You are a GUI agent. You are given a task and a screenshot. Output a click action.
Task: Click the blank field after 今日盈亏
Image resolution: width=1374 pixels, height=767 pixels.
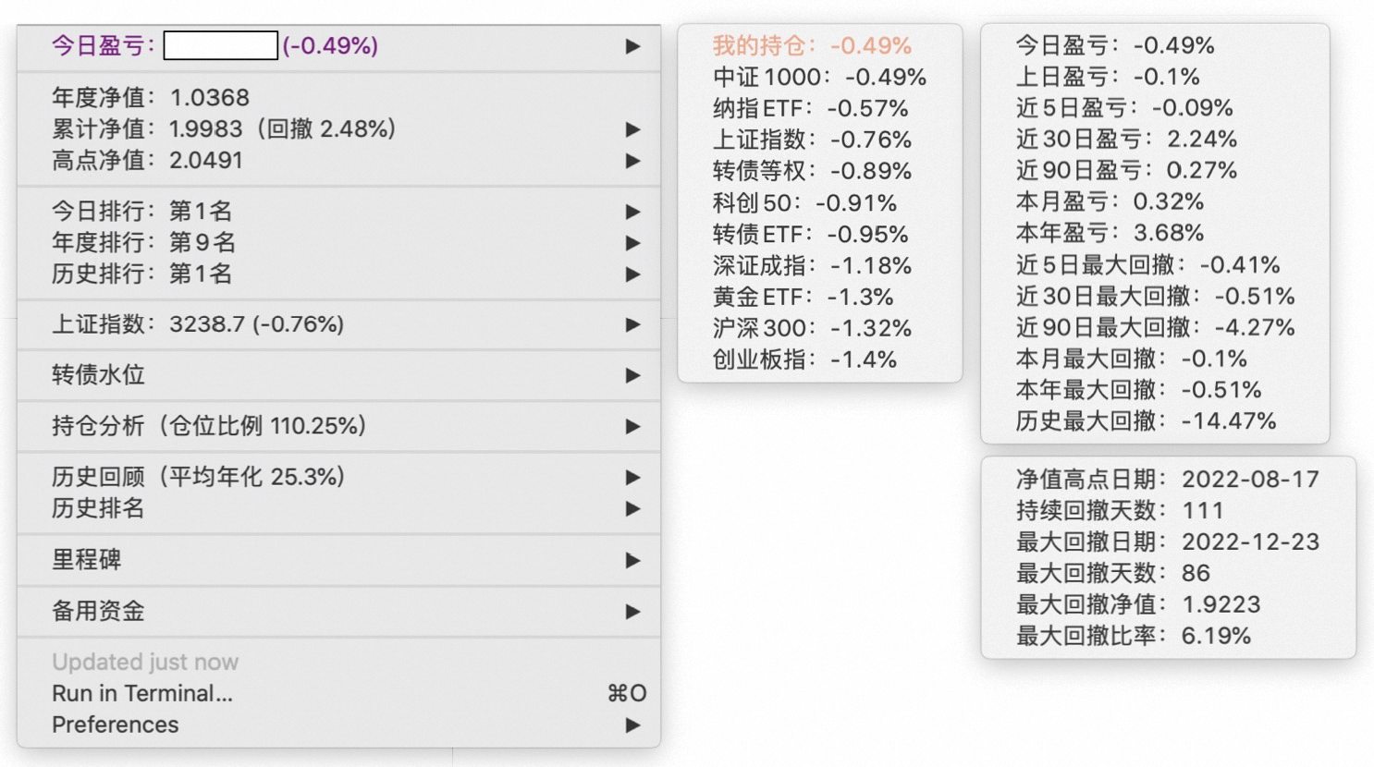(221, 45)
